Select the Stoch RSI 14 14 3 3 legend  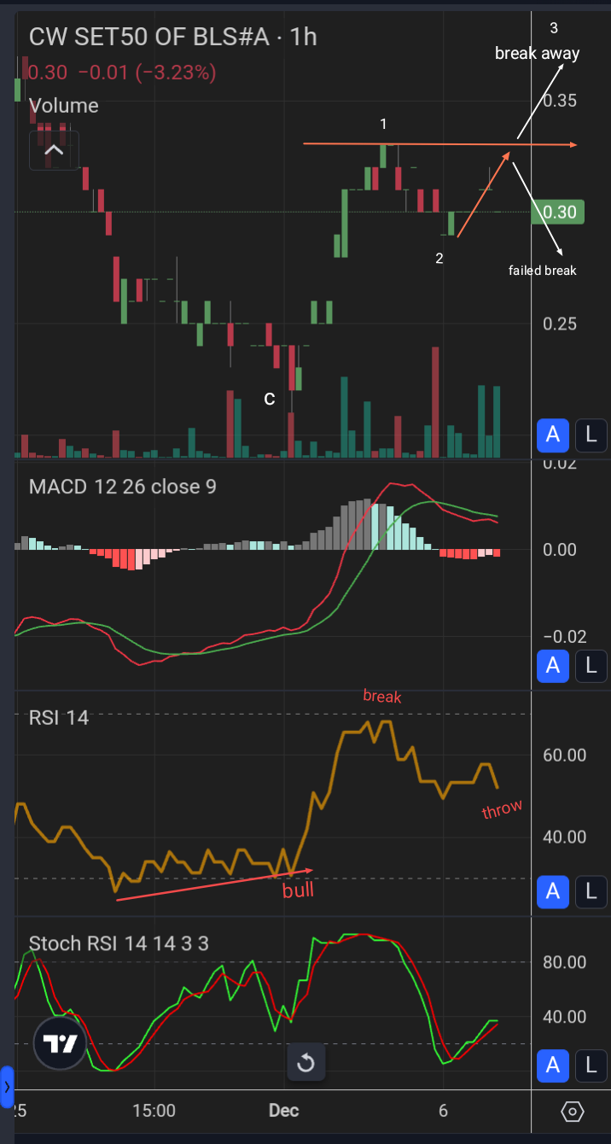tap(119, 943)
